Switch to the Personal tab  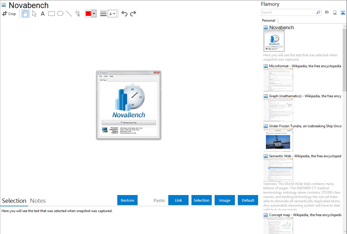pyautogui.click(x=269, y=20)
